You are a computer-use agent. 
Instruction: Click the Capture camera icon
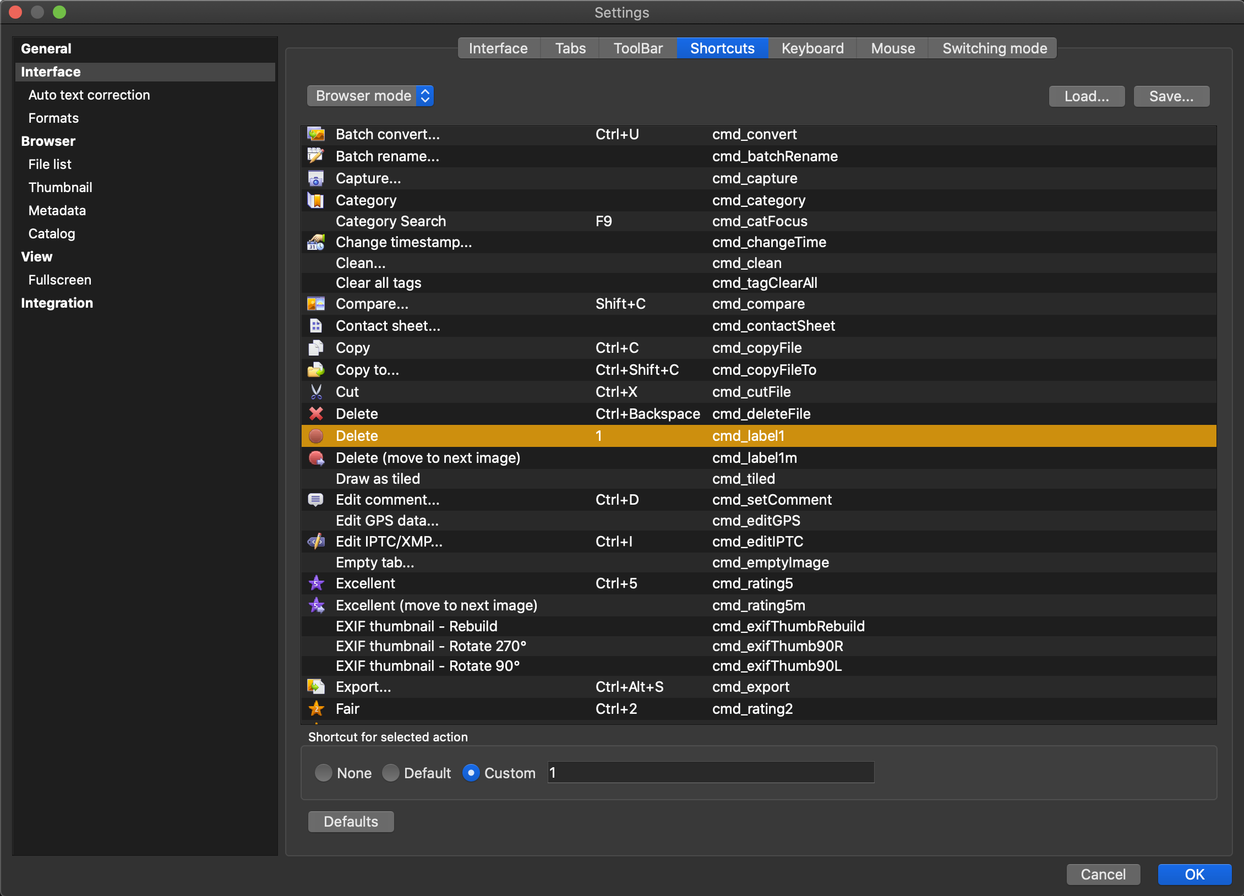pyautogui.click(x=316, y=178)
